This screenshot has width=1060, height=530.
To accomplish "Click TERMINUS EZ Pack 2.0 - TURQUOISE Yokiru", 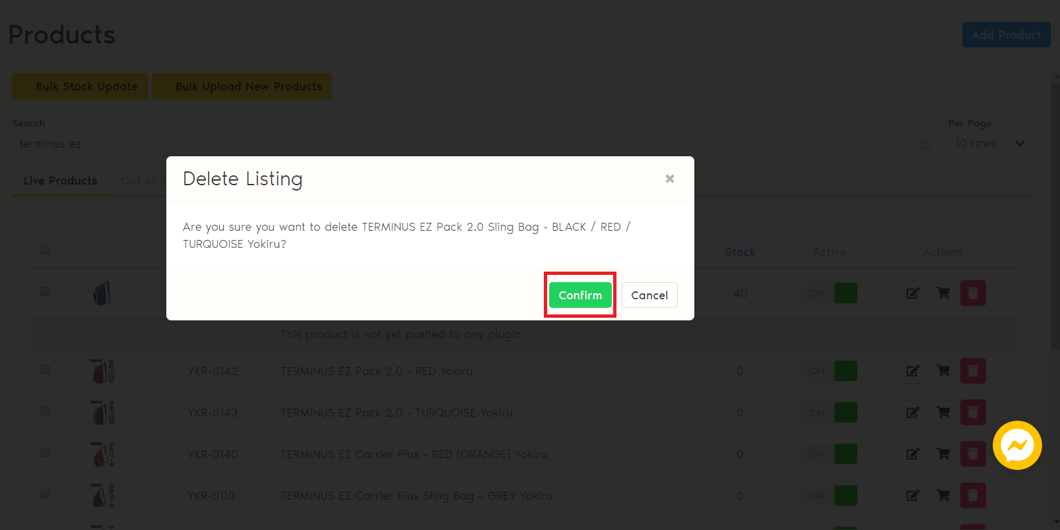I will click(x=397, y=413).
